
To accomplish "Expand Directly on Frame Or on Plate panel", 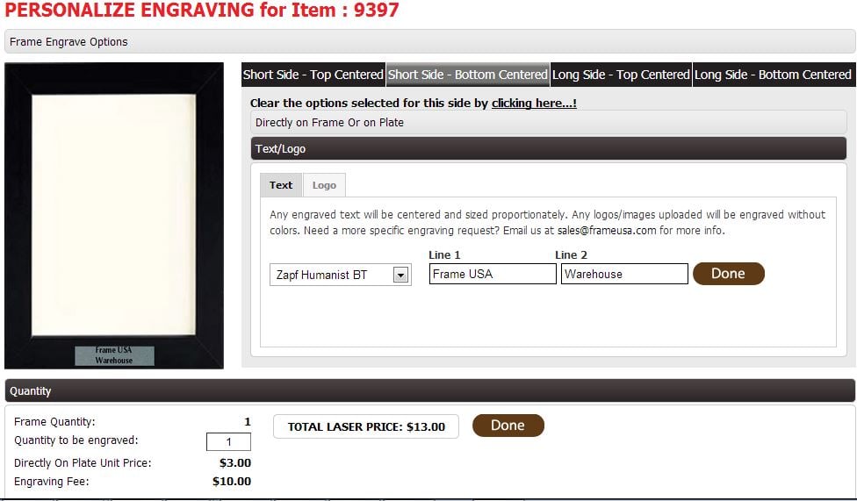I will [x=549, y=122].
